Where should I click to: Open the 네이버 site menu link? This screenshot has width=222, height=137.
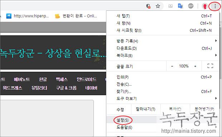[91, 88]
